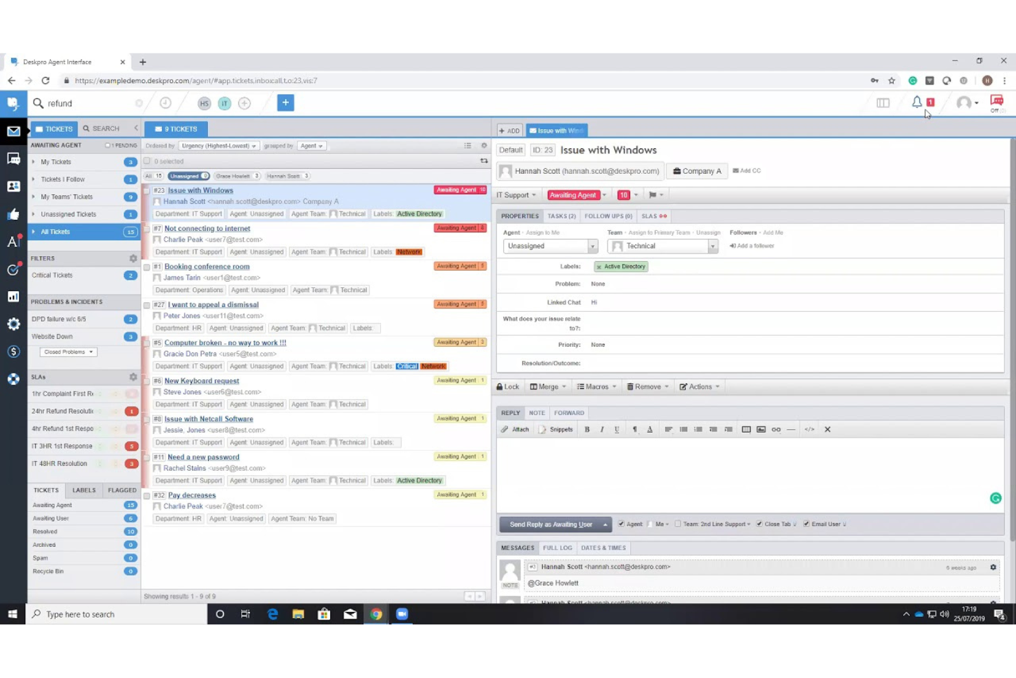Screen dimensions: 1016x678
Task: Open the reports bar-chart icon in sidebar
Action: pos(13,296)
